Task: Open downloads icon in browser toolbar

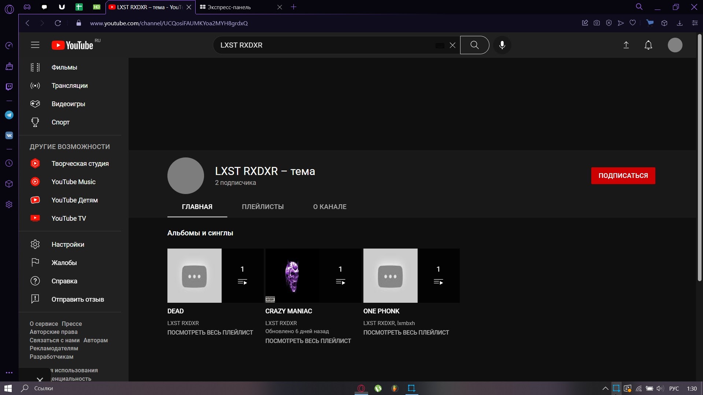Action: point(680,23)
